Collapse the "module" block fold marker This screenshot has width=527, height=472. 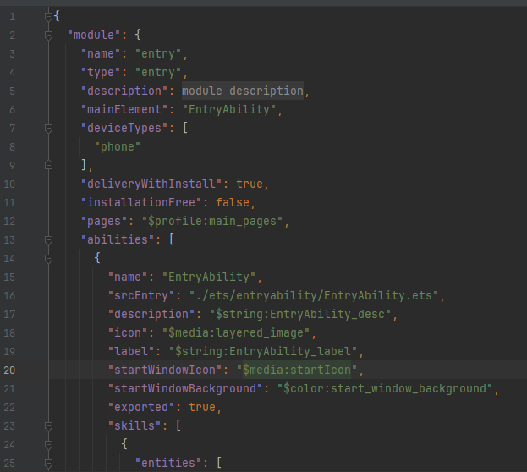(48, 35)
